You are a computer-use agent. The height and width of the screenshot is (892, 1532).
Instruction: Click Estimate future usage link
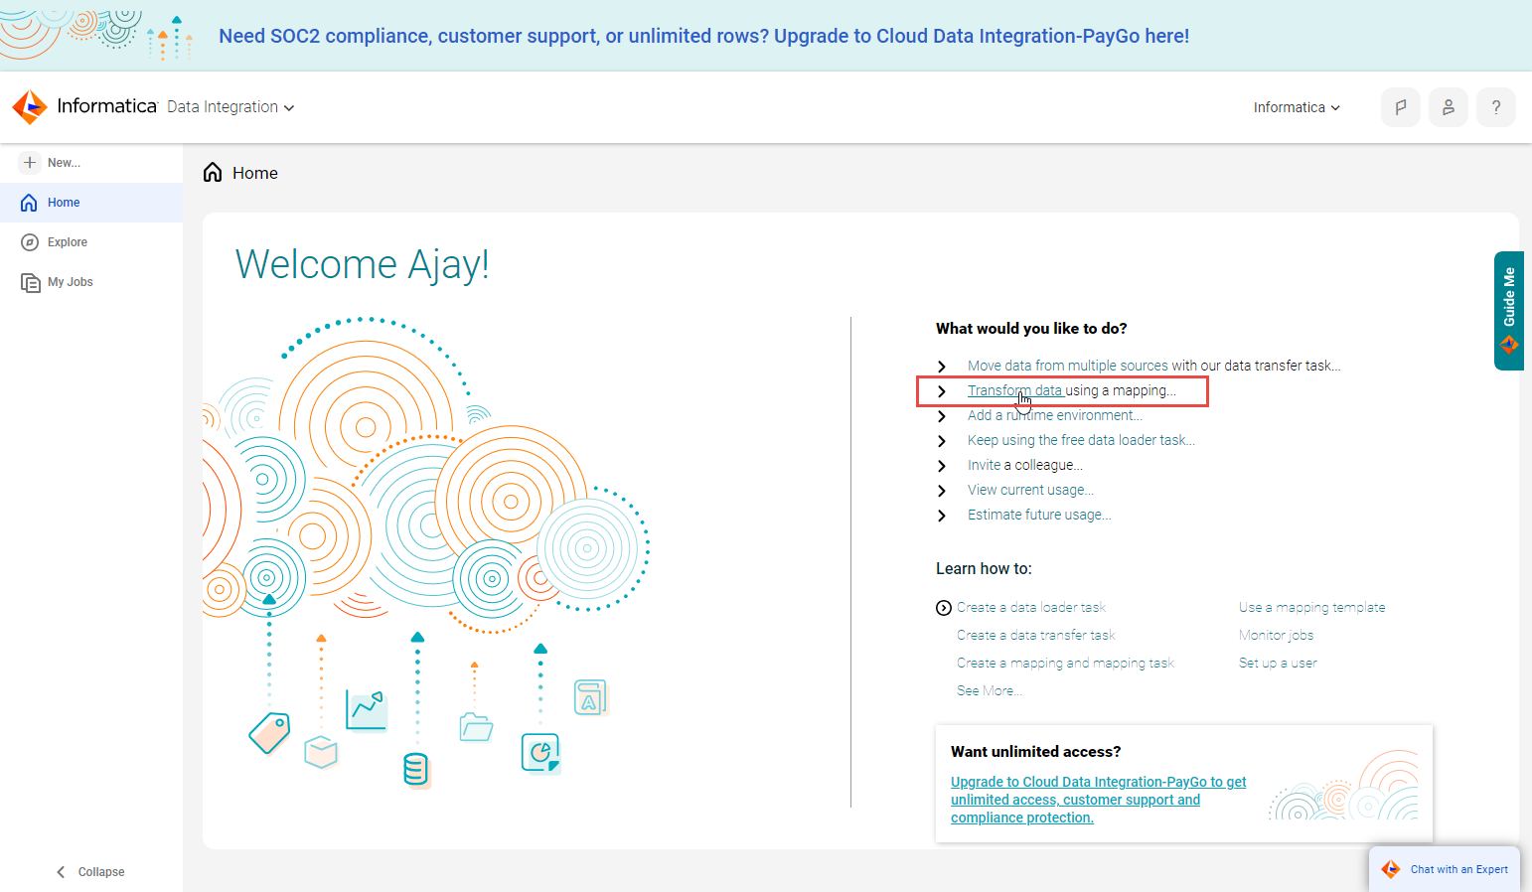[1040, 515]
